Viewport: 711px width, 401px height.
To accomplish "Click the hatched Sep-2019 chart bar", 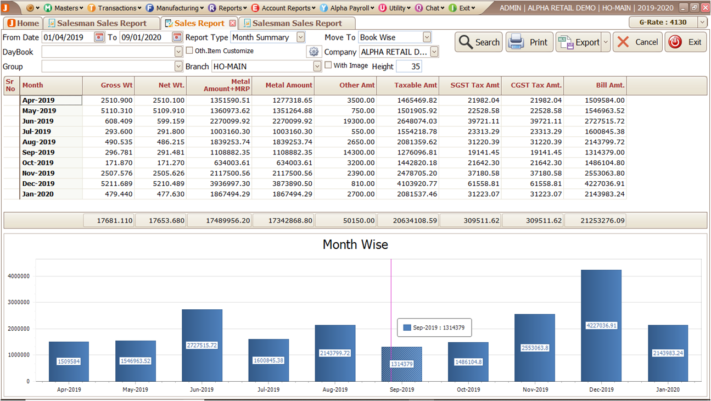I will [x=402, y=364].
